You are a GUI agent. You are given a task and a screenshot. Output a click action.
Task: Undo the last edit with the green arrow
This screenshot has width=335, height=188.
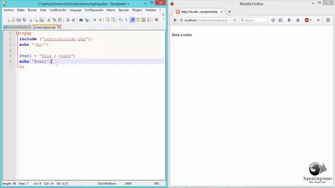pyautogui.click(x=68, y=20)
